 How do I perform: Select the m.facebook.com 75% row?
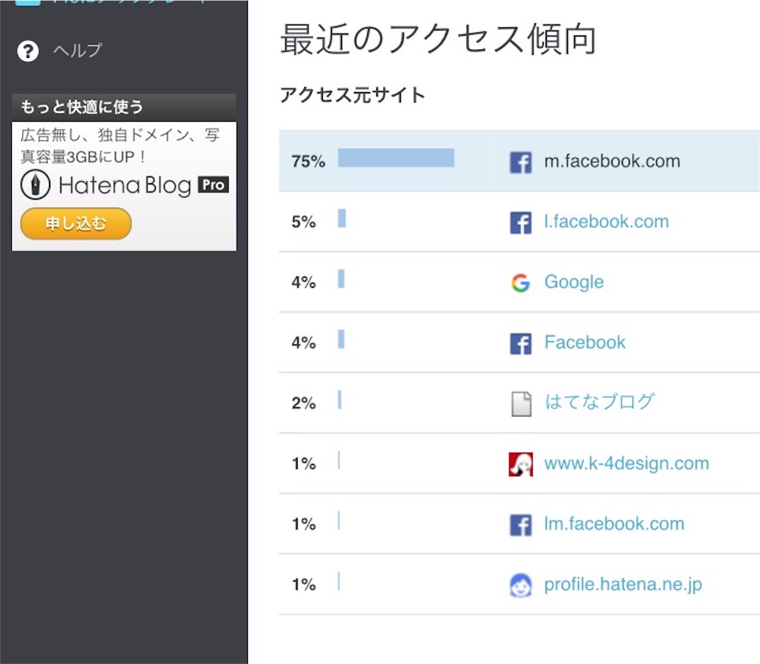[x=519, y=161]
